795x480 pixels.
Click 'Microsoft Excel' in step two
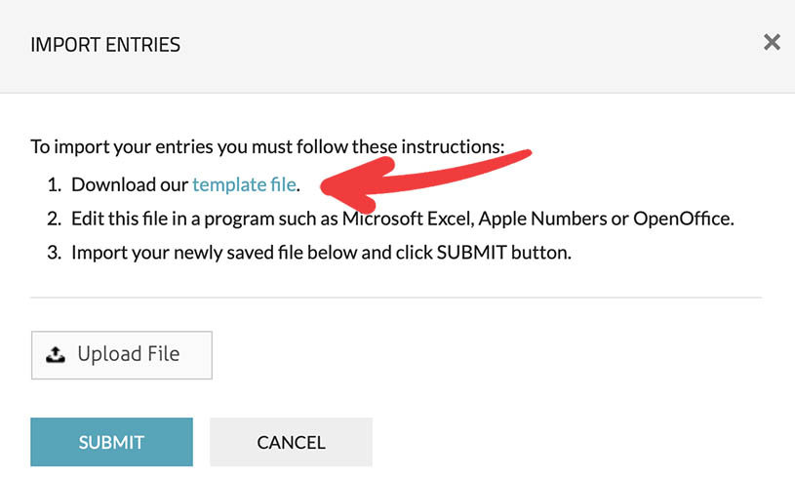pos(409,218)
